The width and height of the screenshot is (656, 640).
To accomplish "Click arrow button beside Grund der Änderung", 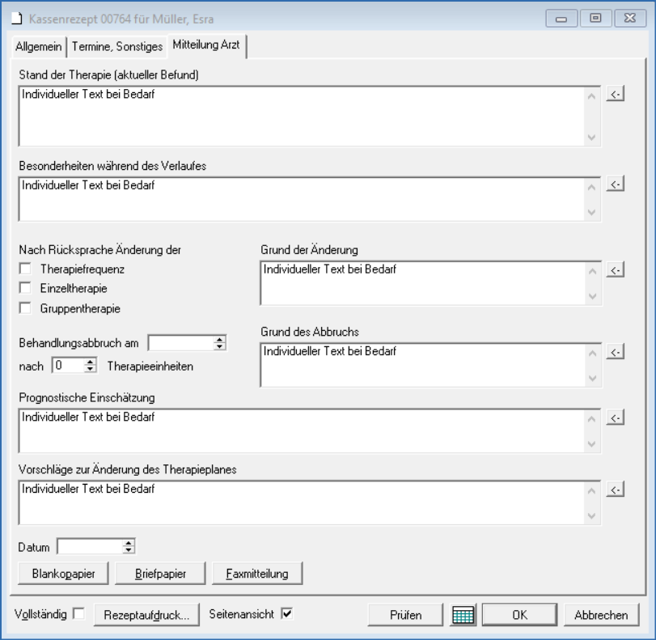I will point(616,269).
